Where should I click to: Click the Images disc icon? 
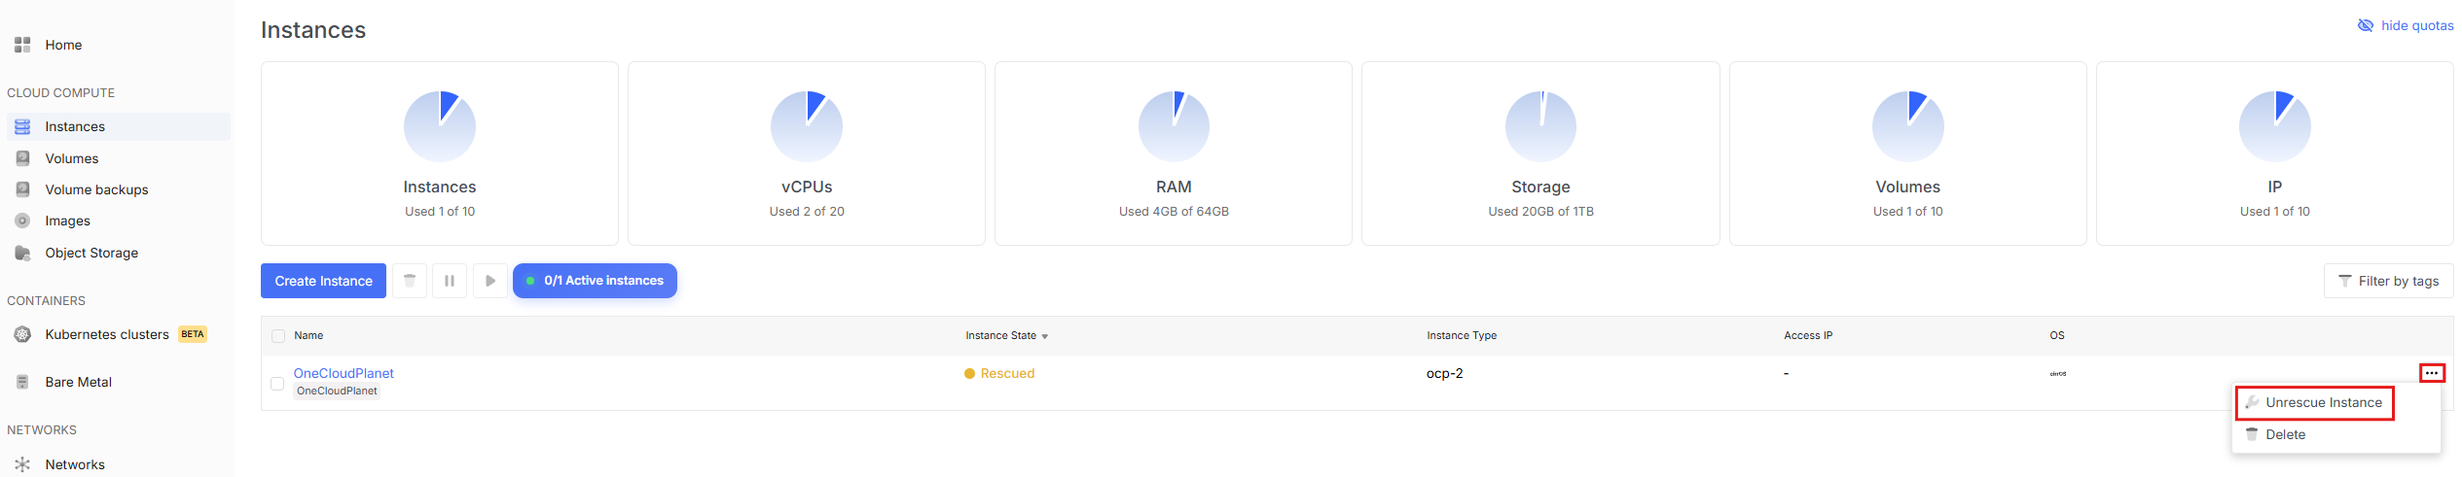point(22,221)
